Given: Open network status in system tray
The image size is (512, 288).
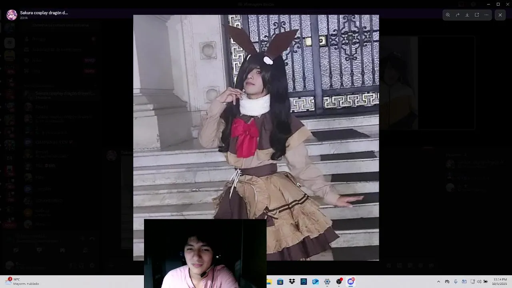Looking at the screenshot, I should point(473,282).
